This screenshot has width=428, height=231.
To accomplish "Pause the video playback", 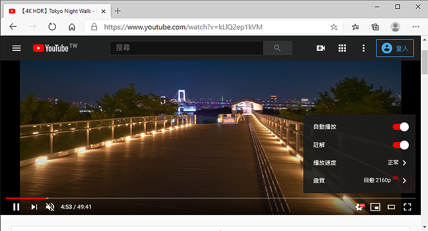I will pos(16,207).
